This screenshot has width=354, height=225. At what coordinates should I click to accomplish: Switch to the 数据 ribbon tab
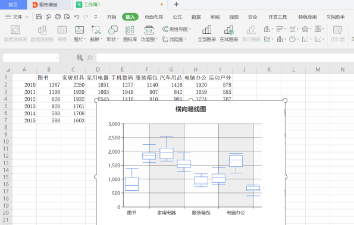pos(196,17)
